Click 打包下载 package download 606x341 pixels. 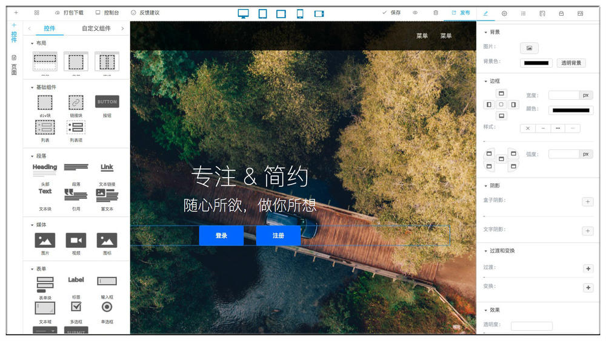pyautogui.click(x=69, y=13)
